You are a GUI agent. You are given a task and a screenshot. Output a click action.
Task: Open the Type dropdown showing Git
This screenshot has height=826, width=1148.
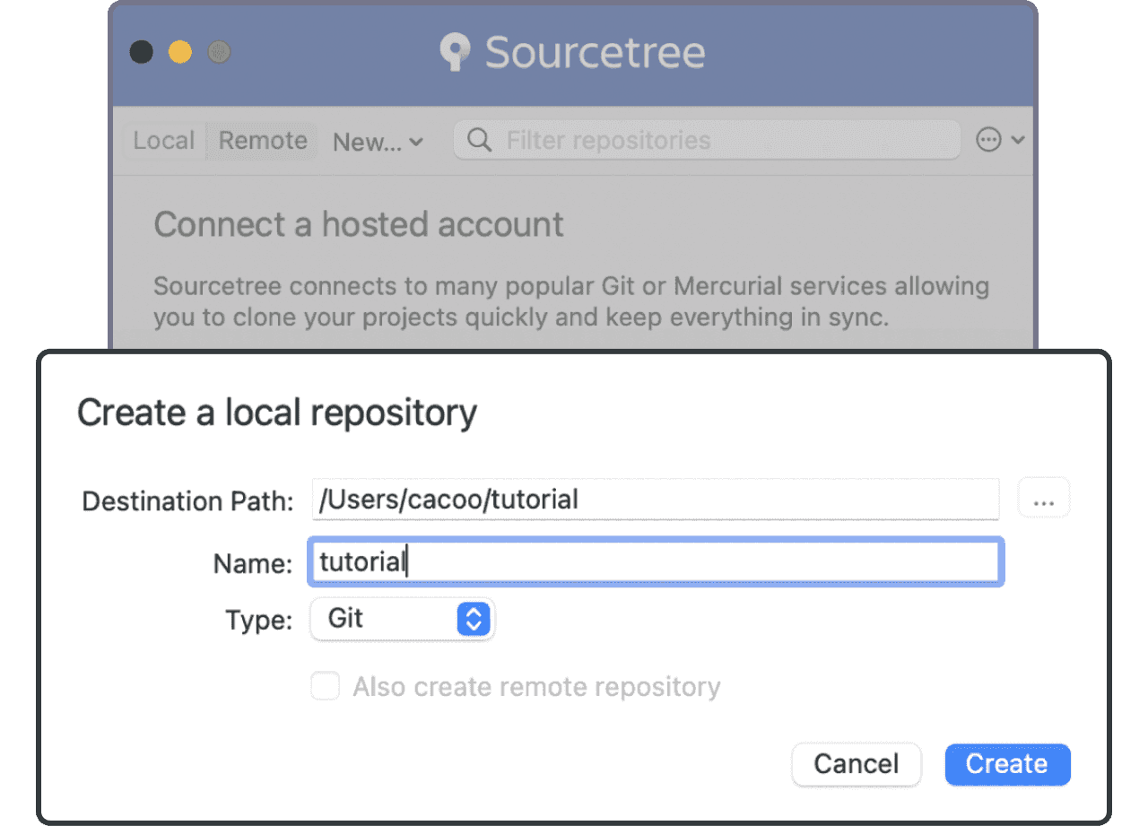402,619
